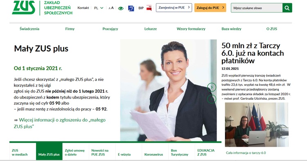
Task: Expand the O ZUS menu
Action: tap(271, 29)
